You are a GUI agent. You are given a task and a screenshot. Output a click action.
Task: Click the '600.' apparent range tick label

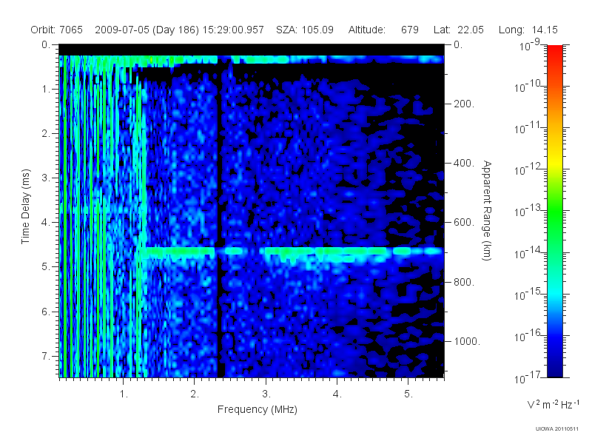pos(464,223)
